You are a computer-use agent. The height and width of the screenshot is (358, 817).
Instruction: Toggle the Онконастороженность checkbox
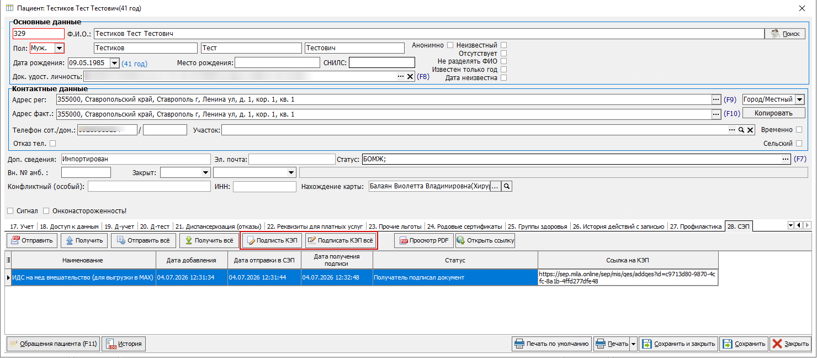click(x=46, y=211)
